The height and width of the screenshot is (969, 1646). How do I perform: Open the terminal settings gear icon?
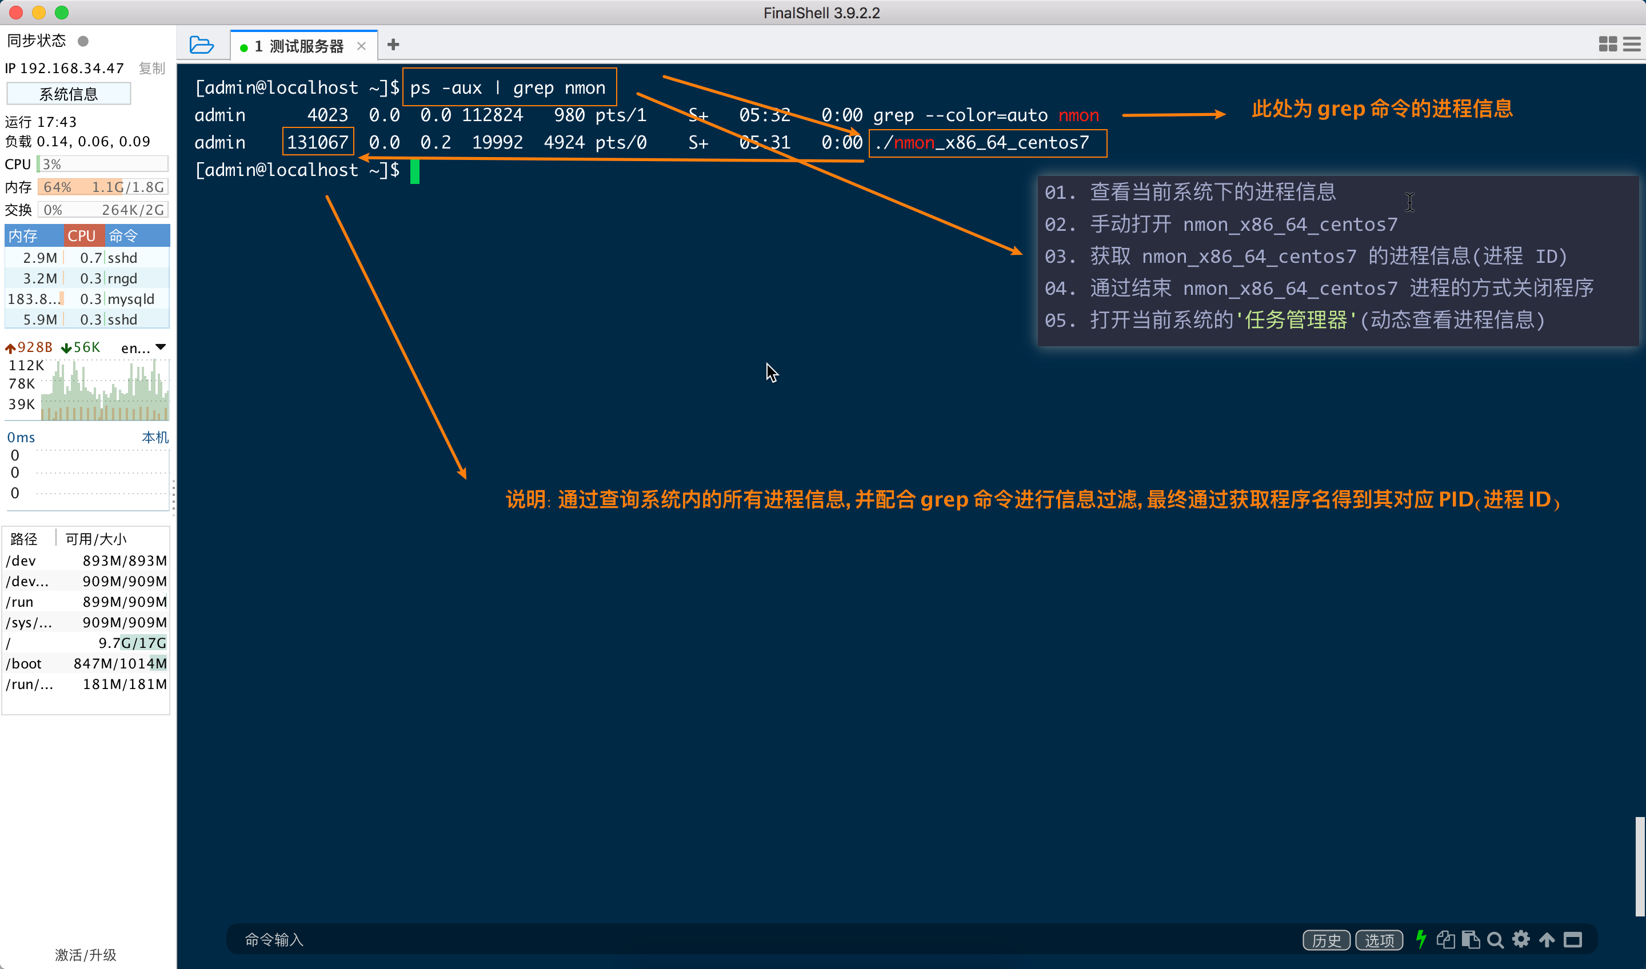click(1521, 940)
